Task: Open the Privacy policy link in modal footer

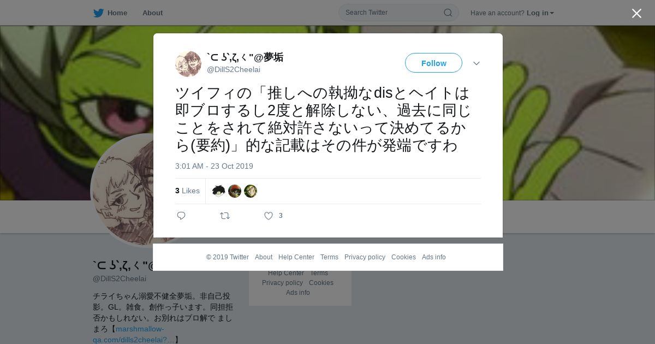Action: [365, 257]
